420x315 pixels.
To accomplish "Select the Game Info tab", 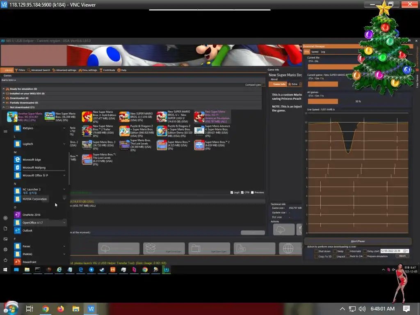I will point(278,84).
